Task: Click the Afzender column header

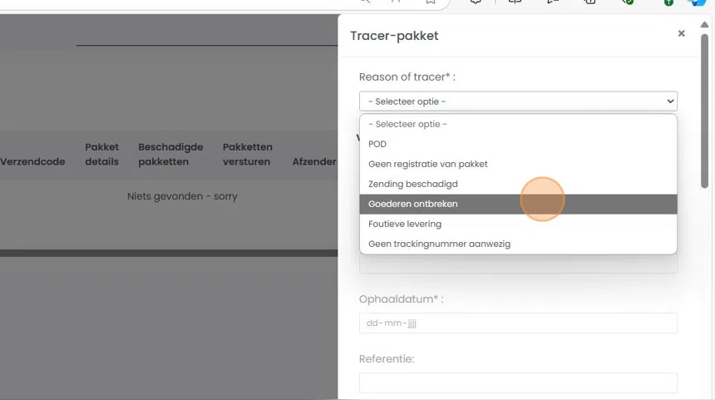Action: coord(314,161)
